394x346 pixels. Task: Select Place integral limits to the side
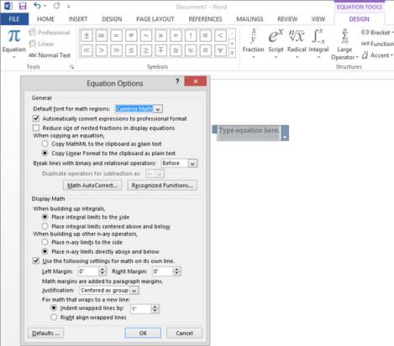tap(45, 217)
